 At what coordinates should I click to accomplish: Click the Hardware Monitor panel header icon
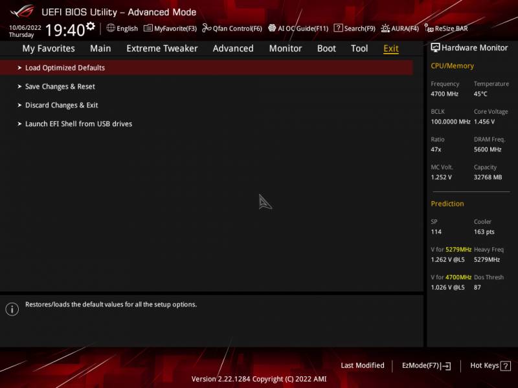point(435,48)
